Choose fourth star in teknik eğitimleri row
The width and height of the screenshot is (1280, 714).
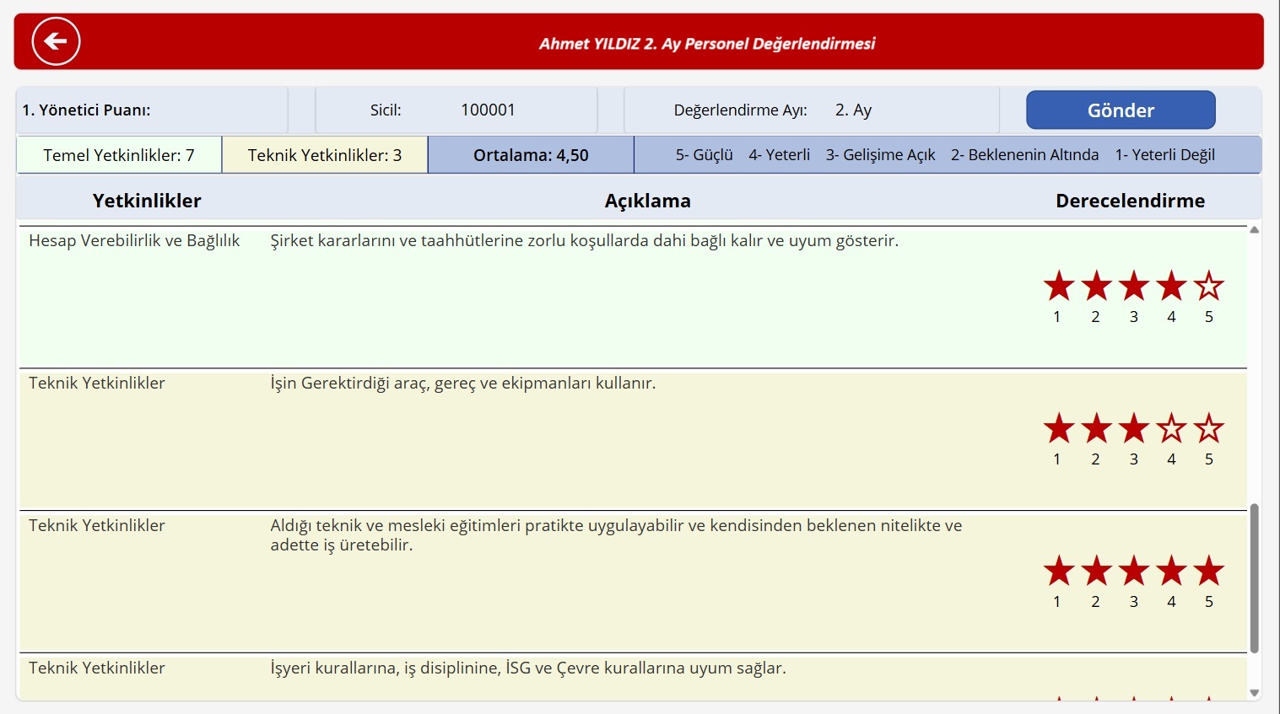click(1171, 572)
